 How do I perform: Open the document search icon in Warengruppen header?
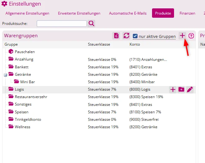[116, 36]
